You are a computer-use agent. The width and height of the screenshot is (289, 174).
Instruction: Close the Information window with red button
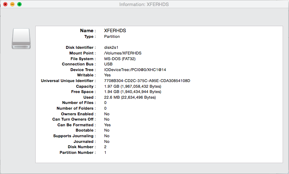(x=5, y=4)
